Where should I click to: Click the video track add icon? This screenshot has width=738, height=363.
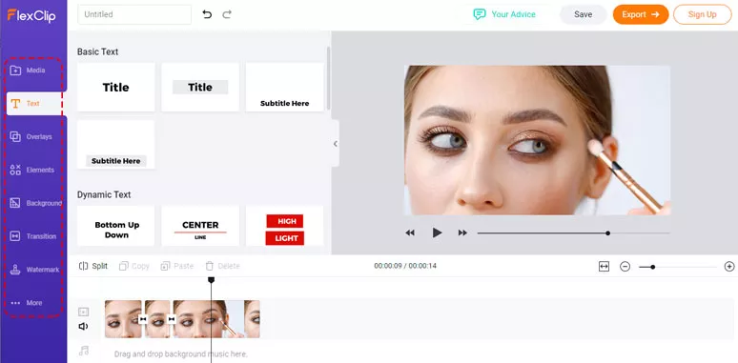[83, 312]
